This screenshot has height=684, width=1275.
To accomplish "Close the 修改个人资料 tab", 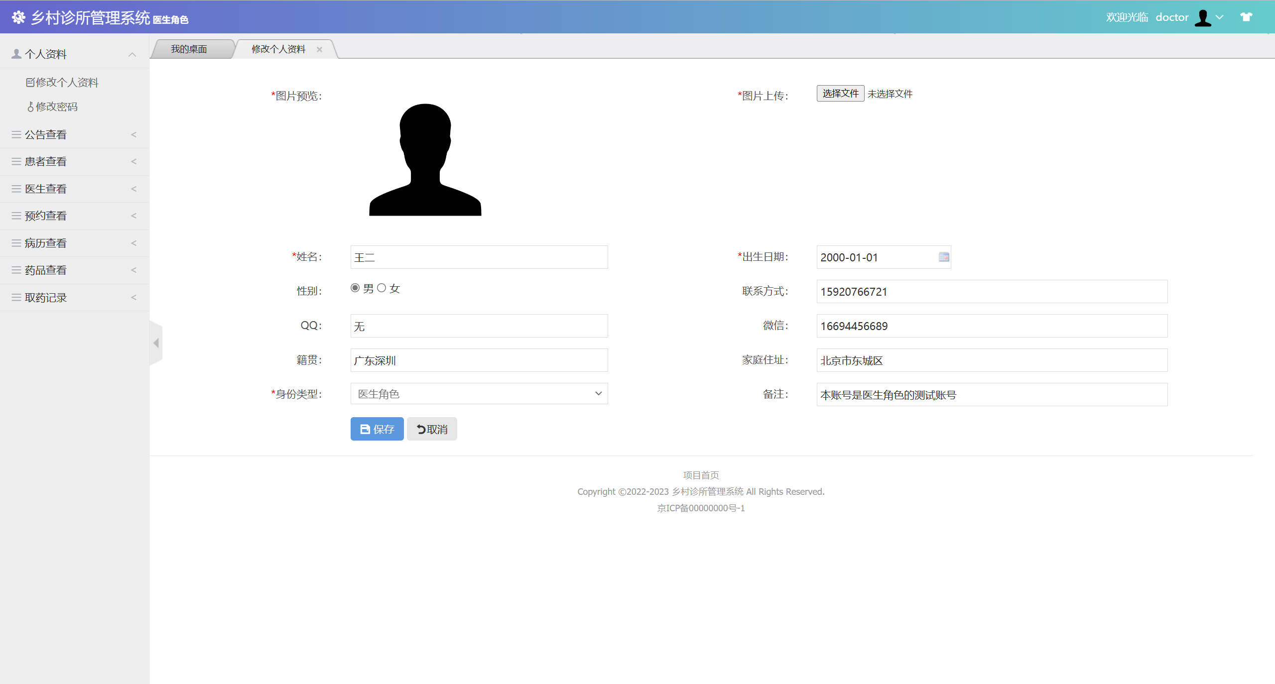I will 320,49.
